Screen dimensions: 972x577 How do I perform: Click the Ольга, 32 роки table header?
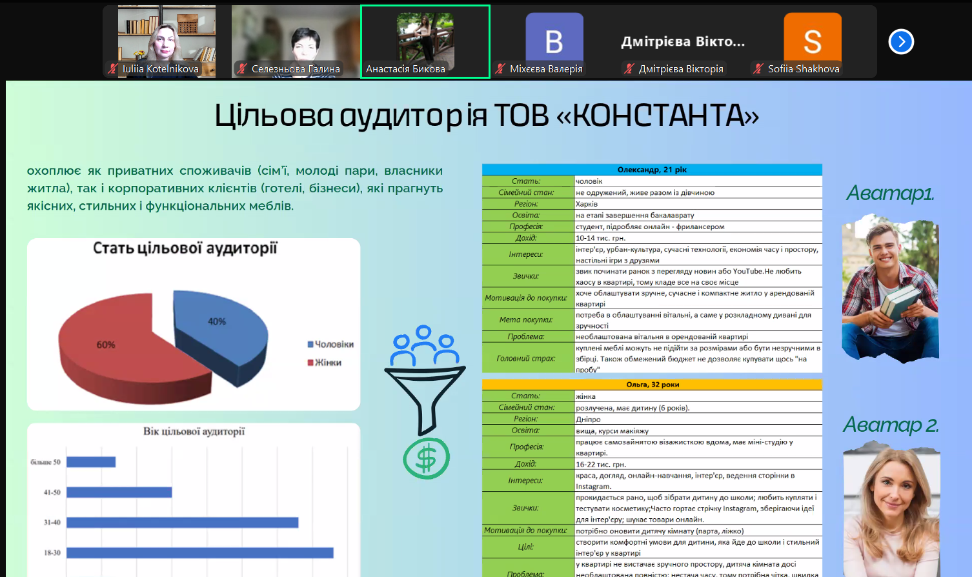point(652,385)
